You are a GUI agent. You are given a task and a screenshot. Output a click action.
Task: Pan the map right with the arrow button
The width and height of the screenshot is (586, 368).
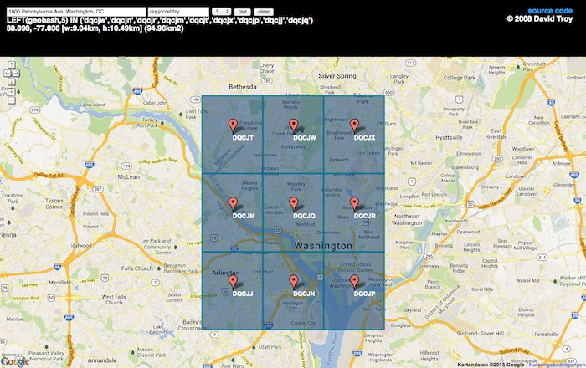(x=16, y=73)
